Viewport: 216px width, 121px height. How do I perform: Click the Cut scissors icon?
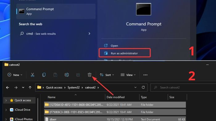click(32, 75)
